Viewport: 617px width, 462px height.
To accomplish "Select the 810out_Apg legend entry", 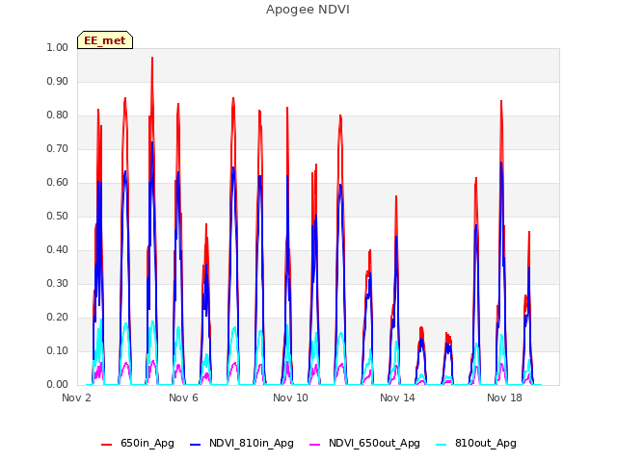I will pyautogui.click(x=476, y=443).
